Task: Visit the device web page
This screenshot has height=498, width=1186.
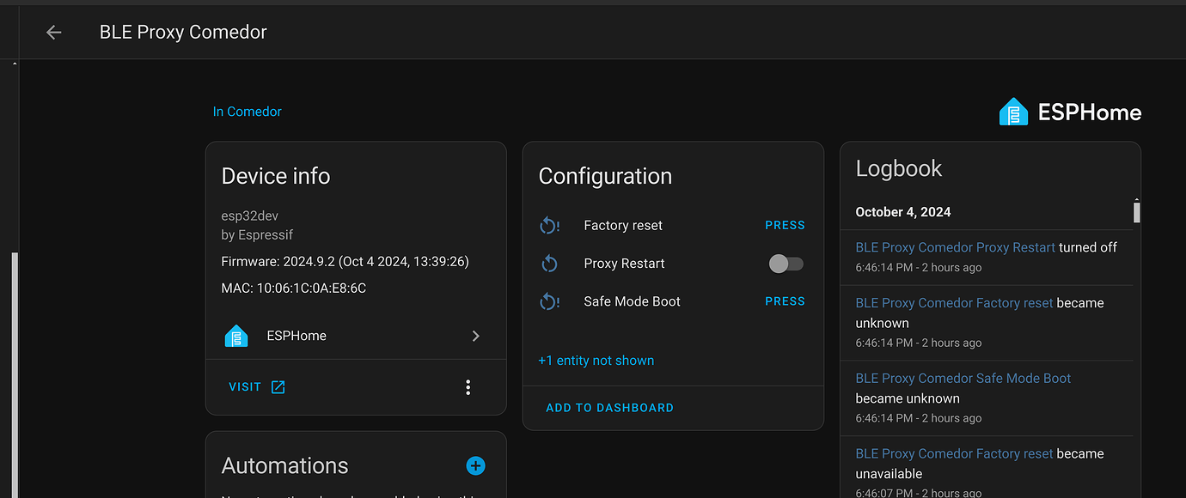Action: click(x=256, y=387)
